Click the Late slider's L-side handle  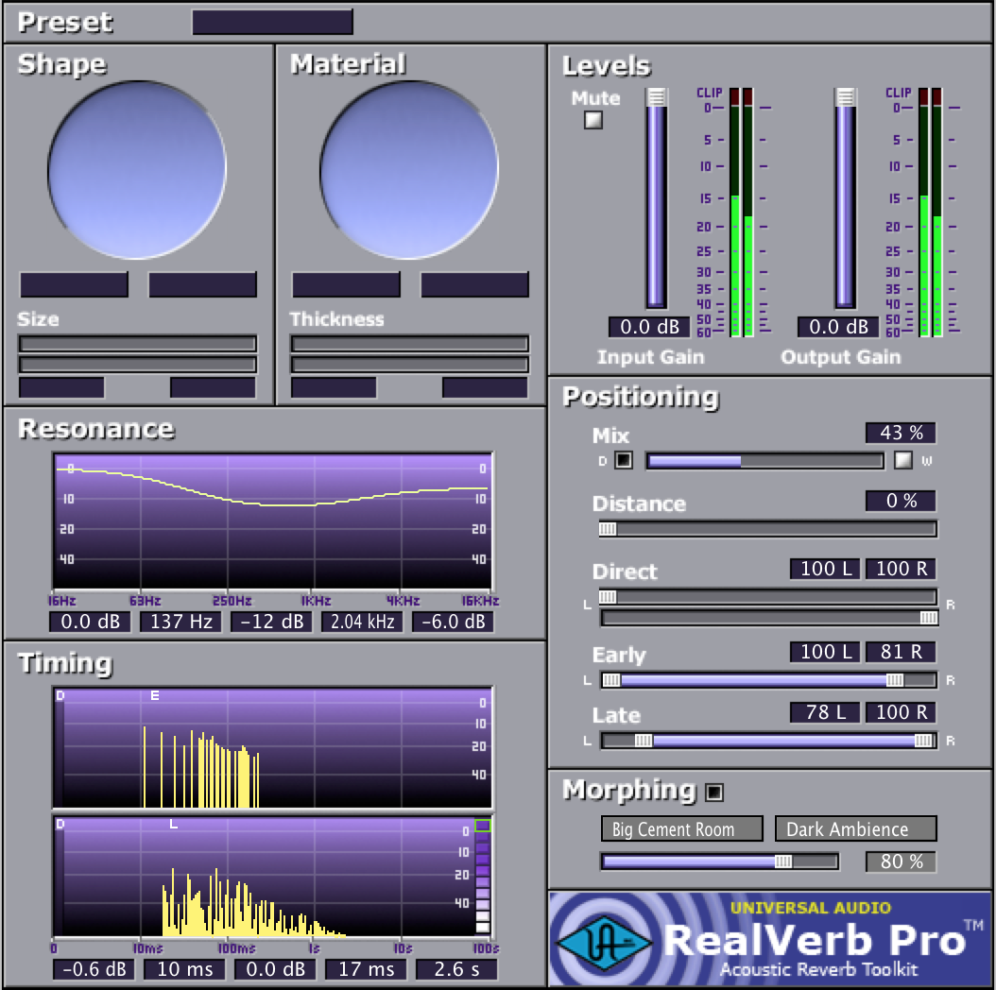point(644,741)
